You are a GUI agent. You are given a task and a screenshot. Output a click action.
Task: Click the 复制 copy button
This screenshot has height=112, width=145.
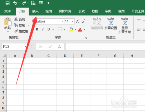pyautogui.click(x=19, y=25)
